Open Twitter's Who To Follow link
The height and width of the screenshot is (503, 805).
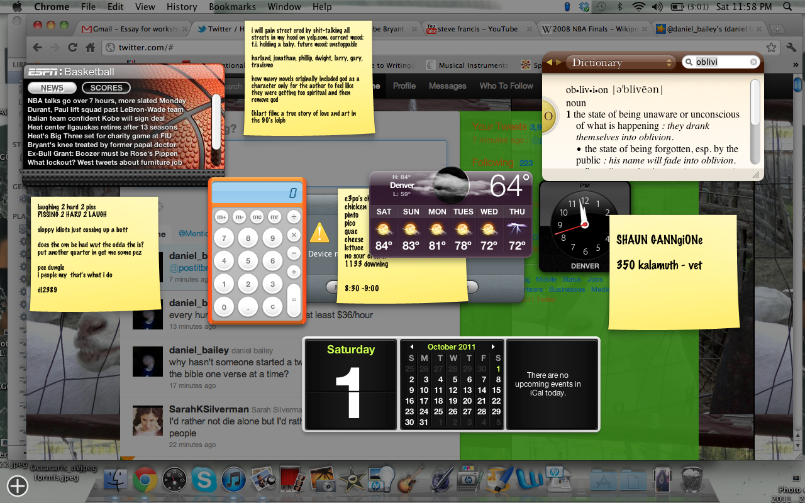(506, 86)
